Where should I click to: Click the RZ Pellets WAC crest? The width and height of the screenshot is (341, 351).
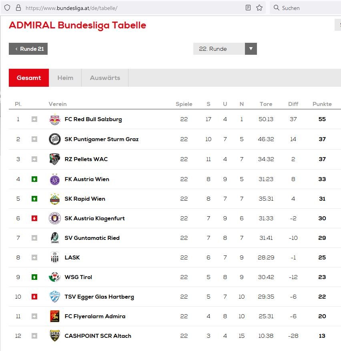[55, 159]
